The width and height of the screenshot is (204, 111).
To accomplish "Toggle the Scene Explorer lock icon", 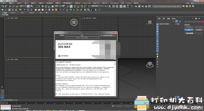I will [x=180, y=21].
